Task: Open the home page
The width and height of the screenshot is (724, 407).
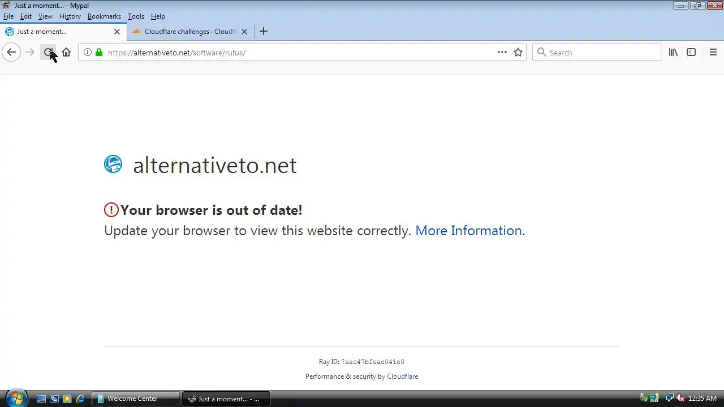Action: tap(66, 53)
